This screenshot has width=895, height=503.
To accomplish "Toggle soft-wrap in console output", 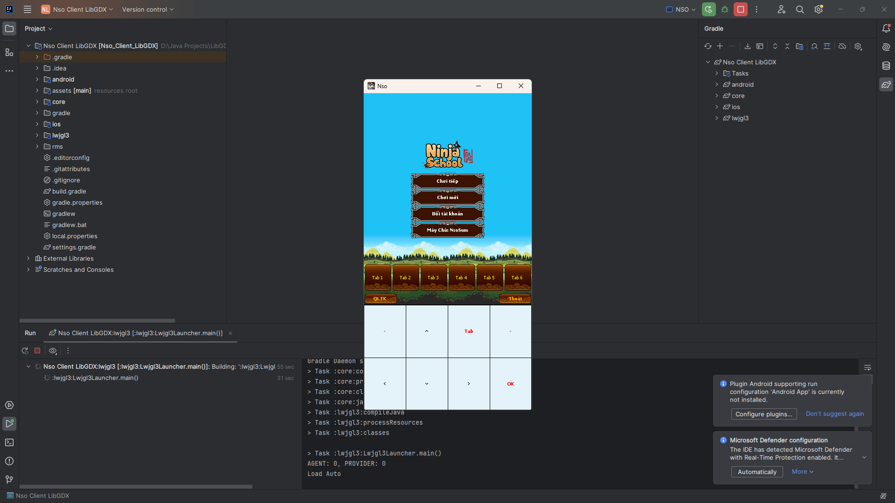I will point(867,368).
